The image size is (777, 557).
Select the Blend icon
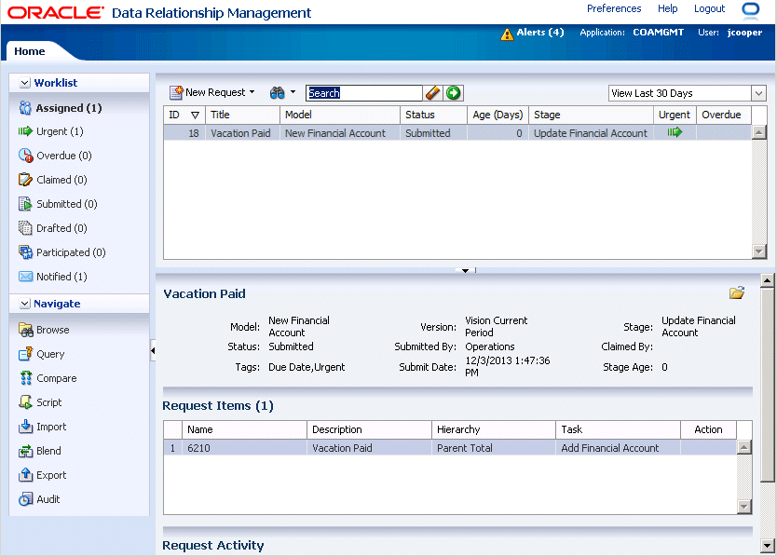coord(25,451)
